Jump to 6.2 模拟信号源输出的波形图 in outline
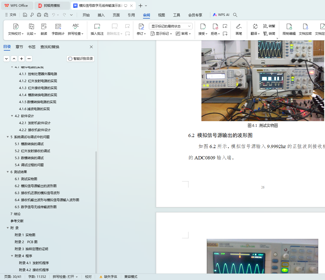Image resolution: width=325 pixels, height=280 pixels. (x=36, y=186)
